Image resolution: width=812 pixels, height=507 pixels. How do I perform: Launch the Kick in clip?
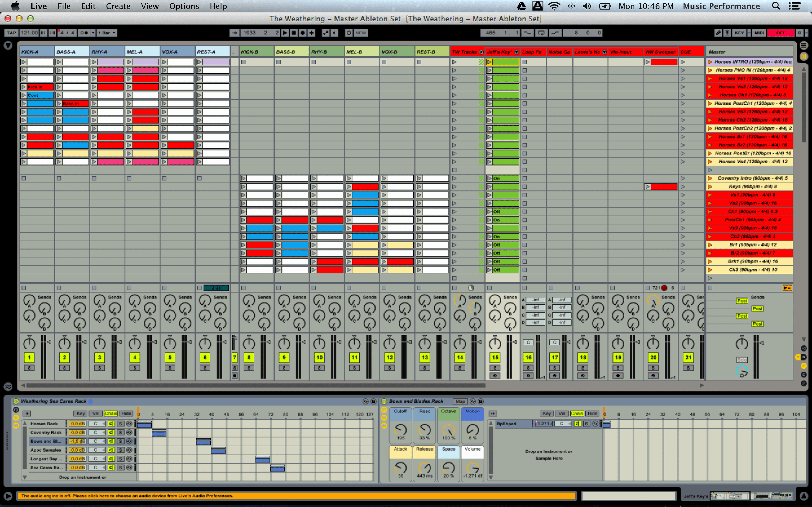pyautogui.click(x=24, y=87)
